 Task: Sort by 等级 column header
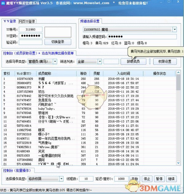[83, 74]
